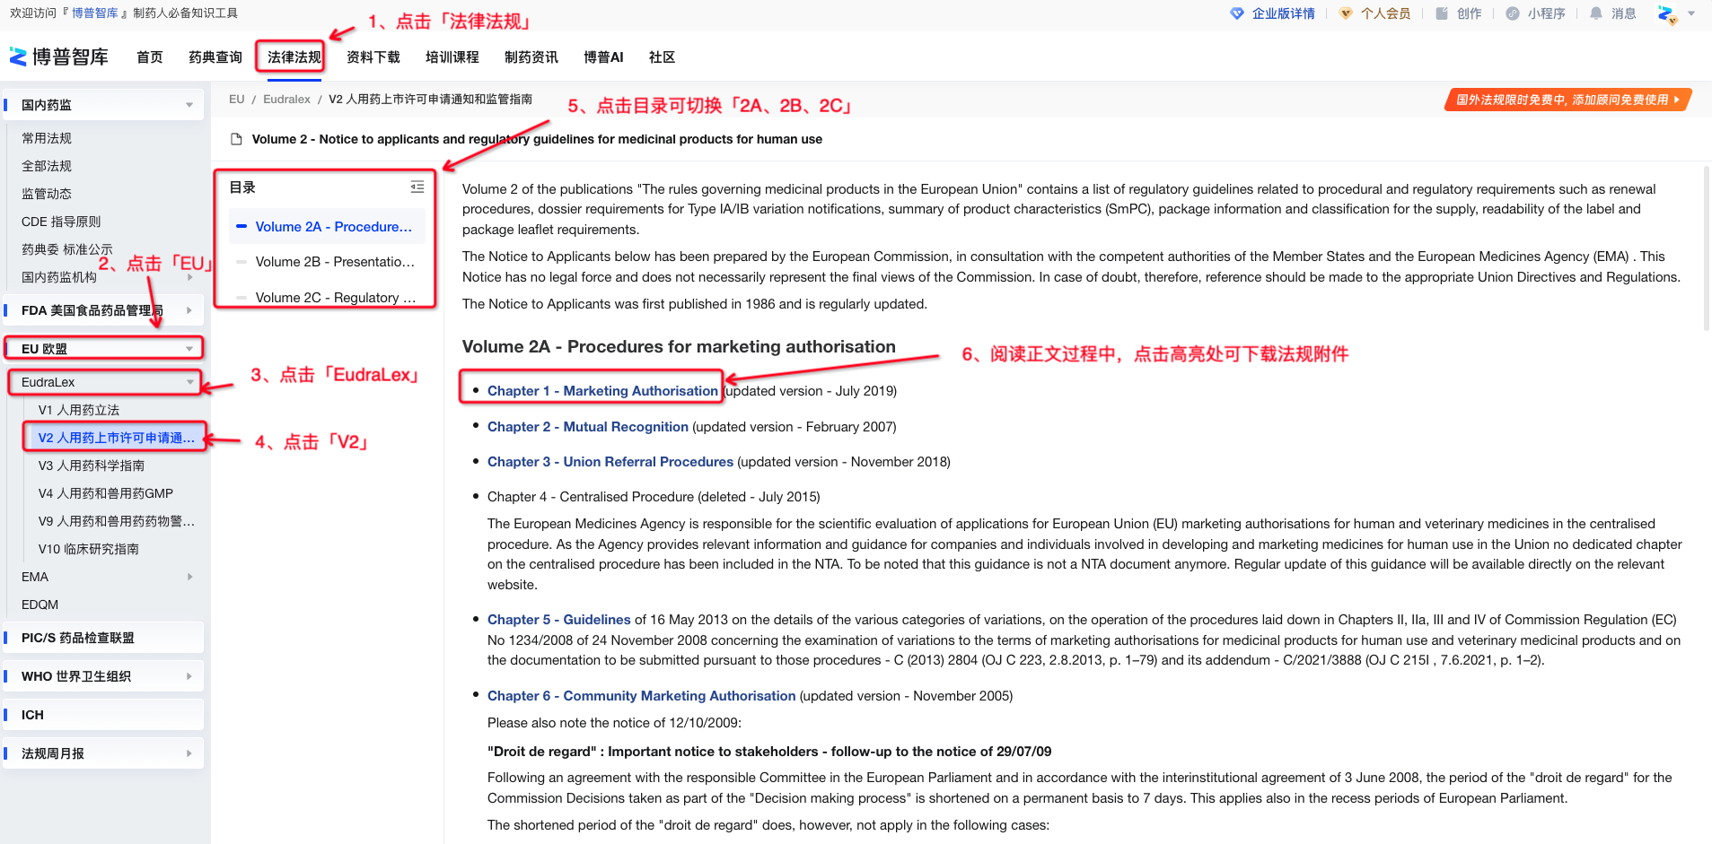Select EDQM in sidebar
The height and width of the screenshot is (844, 1712).
(x=40, y=605)
